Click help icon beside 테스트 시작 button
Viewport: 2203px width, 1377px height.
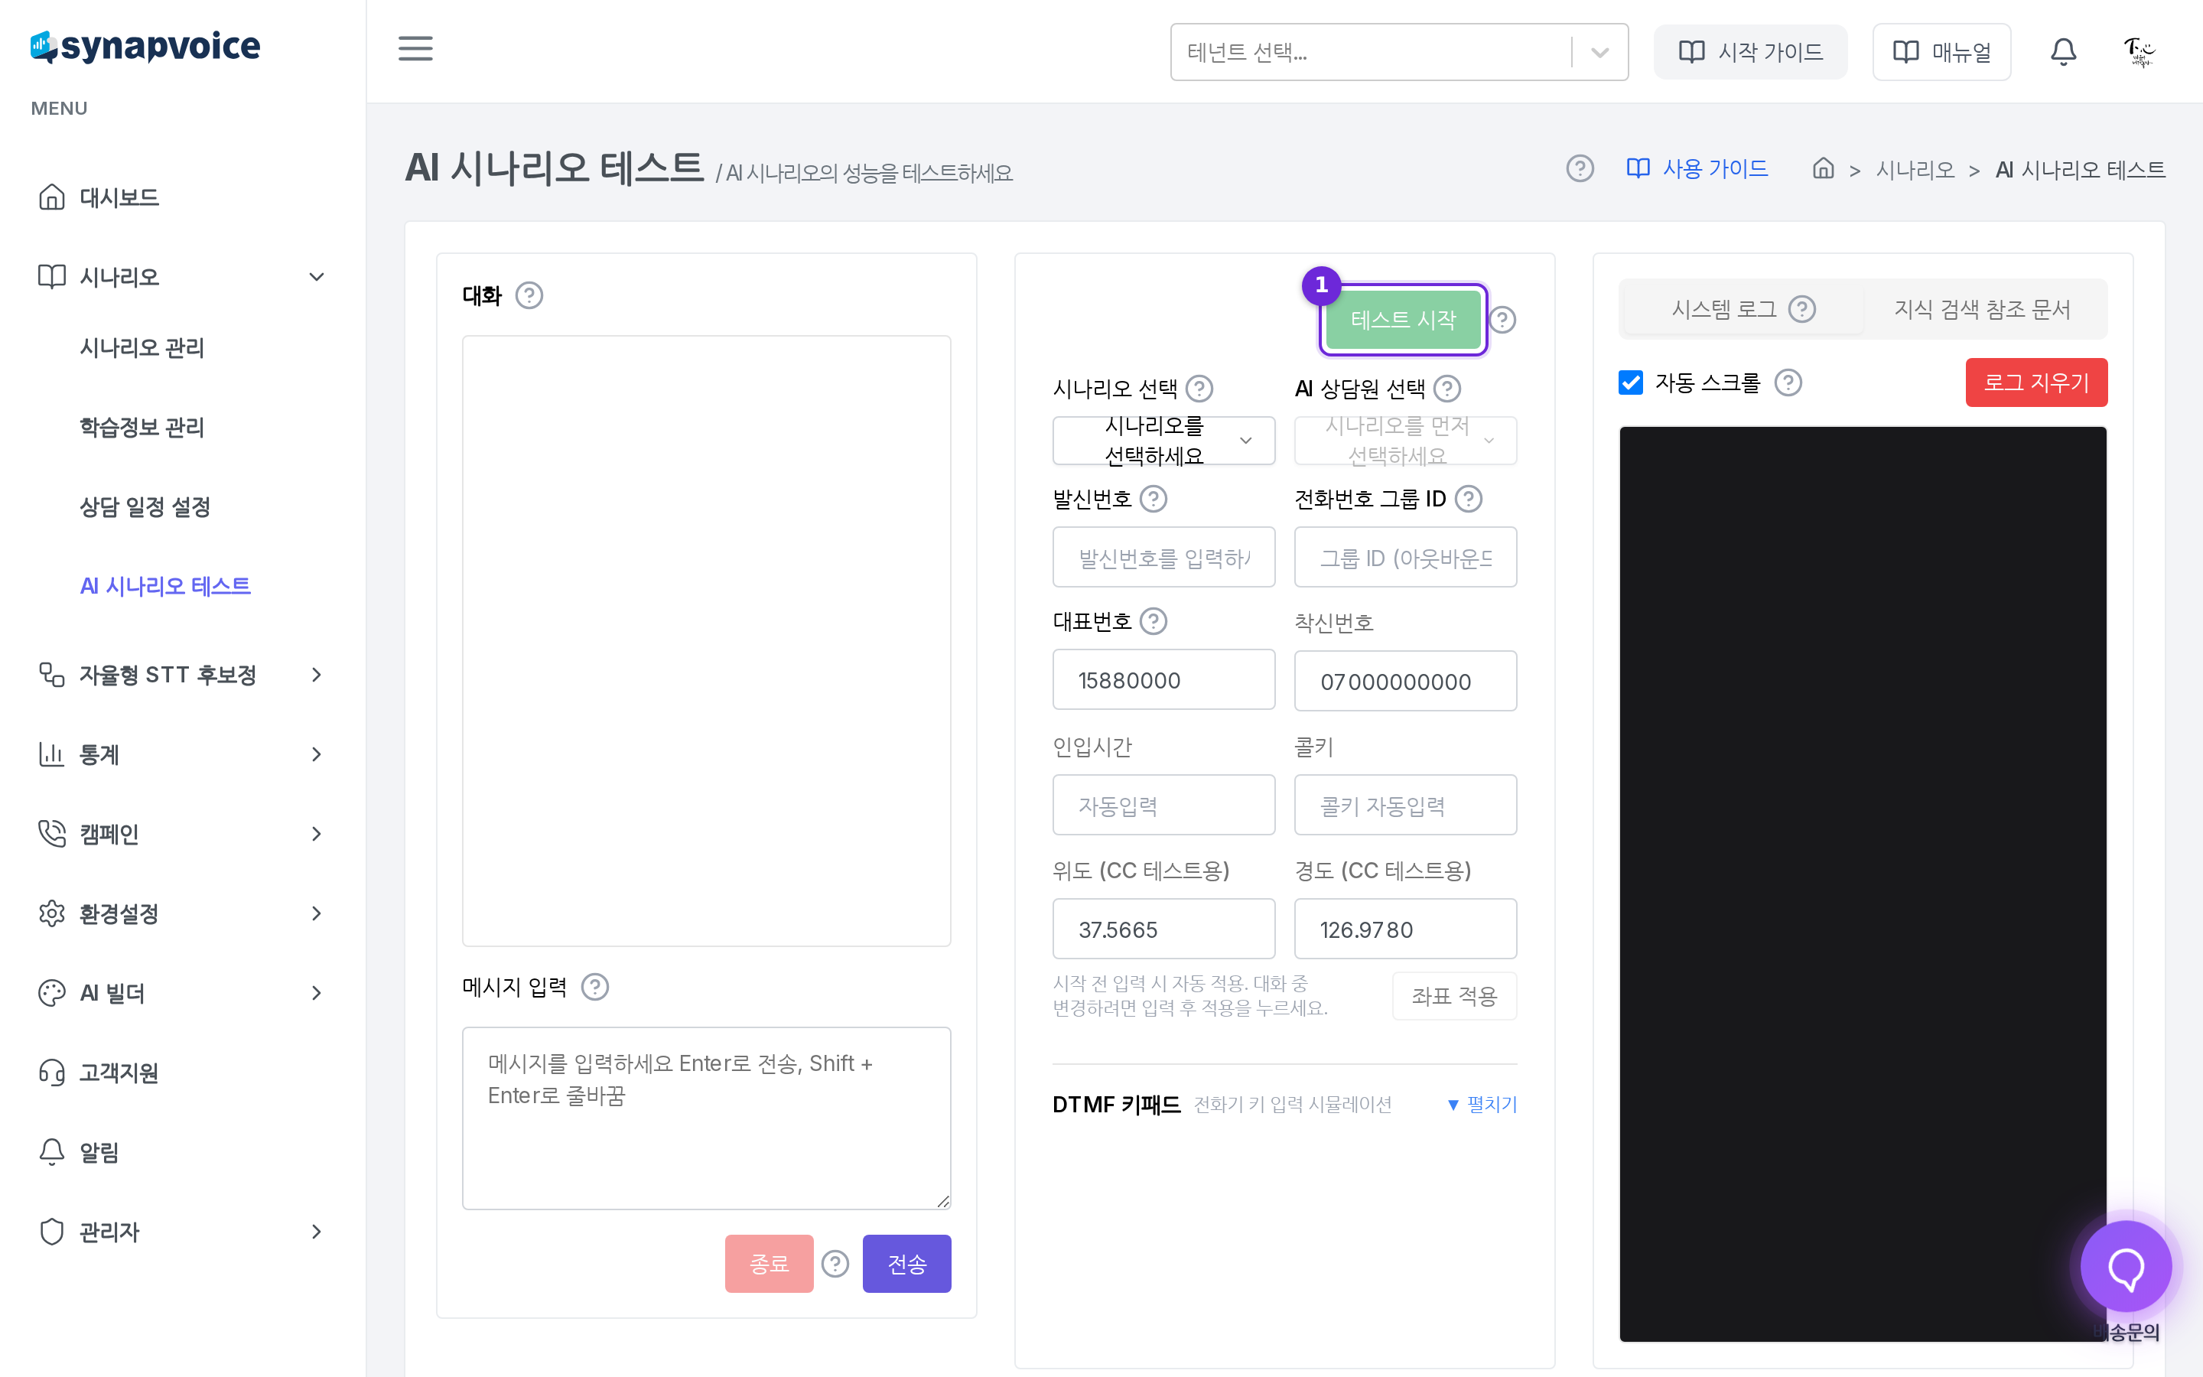pos(1503,320)
